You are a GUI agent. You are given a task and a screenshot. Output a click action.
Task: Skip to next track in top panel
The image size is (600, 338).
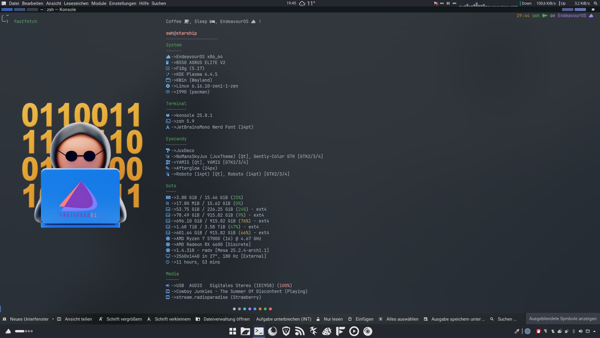[454, 3]
